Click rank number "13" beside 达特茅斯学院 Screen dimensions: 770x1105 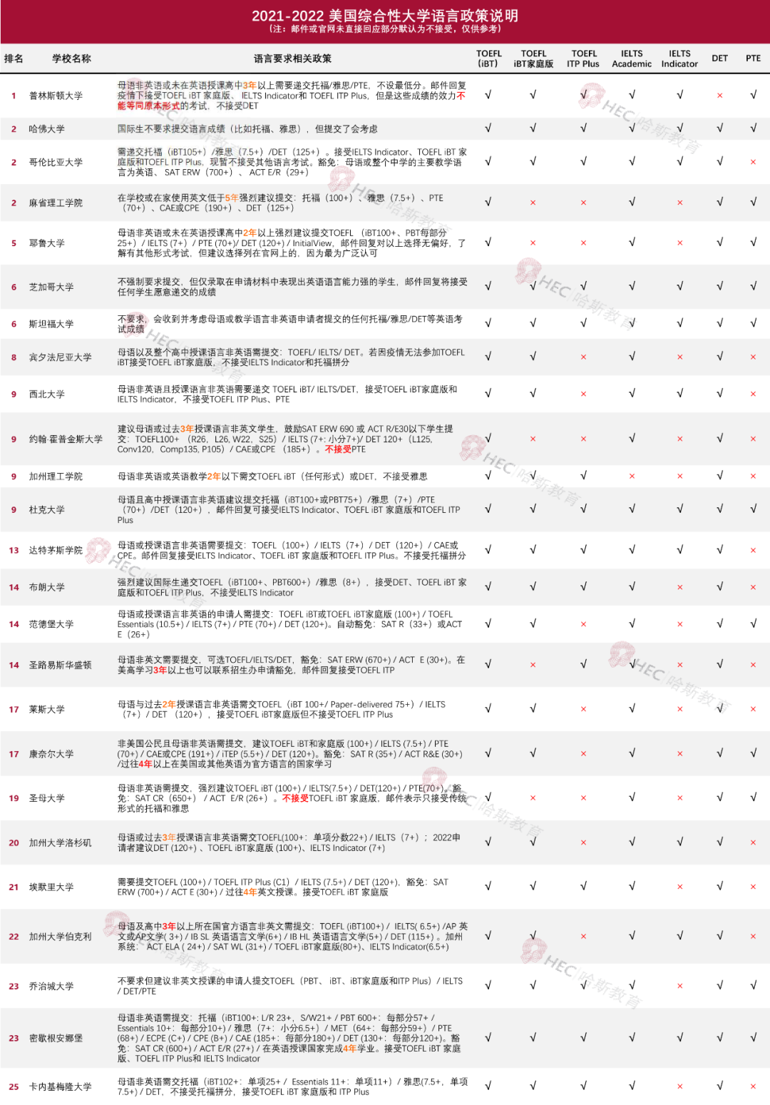(x=14, y=550)
